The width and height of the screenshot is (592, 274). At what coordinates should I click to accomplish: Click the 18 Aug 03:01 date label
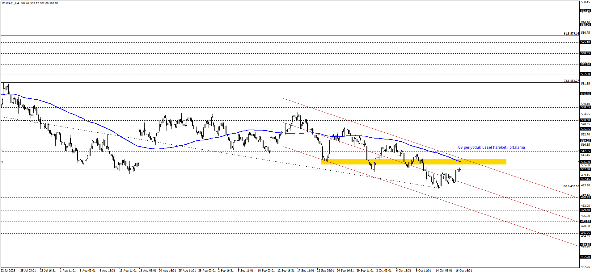pyautogui.click(x=147, y=271)
